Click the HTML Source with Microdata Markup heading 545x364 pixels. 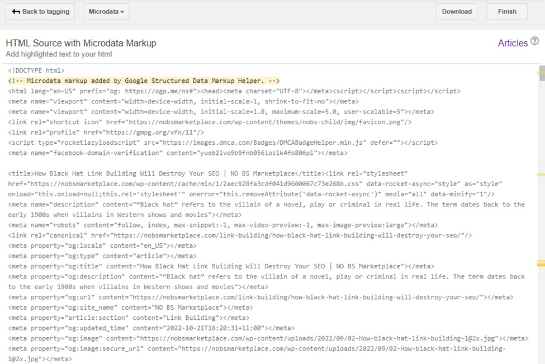81,43
